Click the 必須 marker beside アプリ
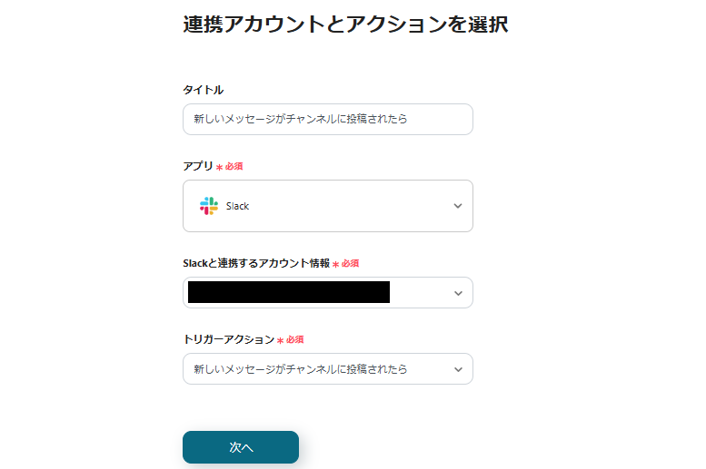 (x=234, y=167)
